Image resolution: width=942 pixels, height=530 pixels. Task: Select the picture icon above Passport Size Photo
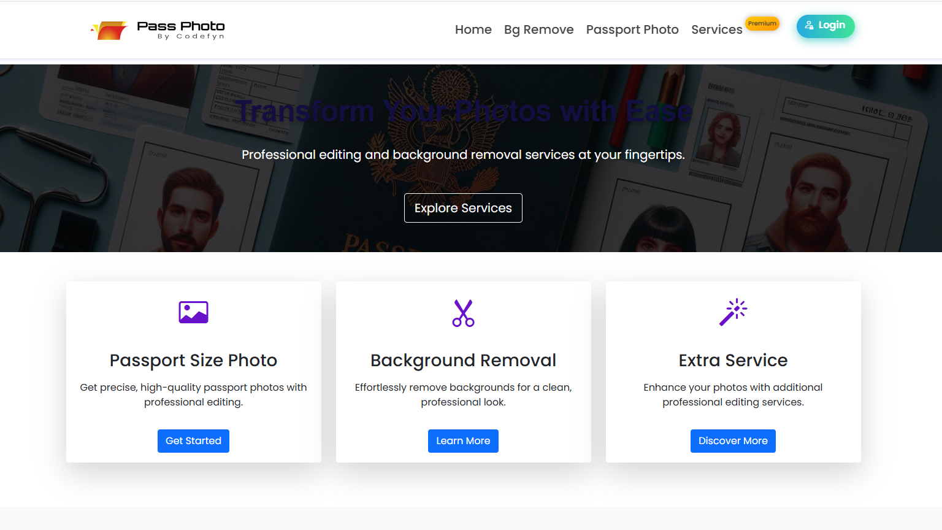coord(193,312)
